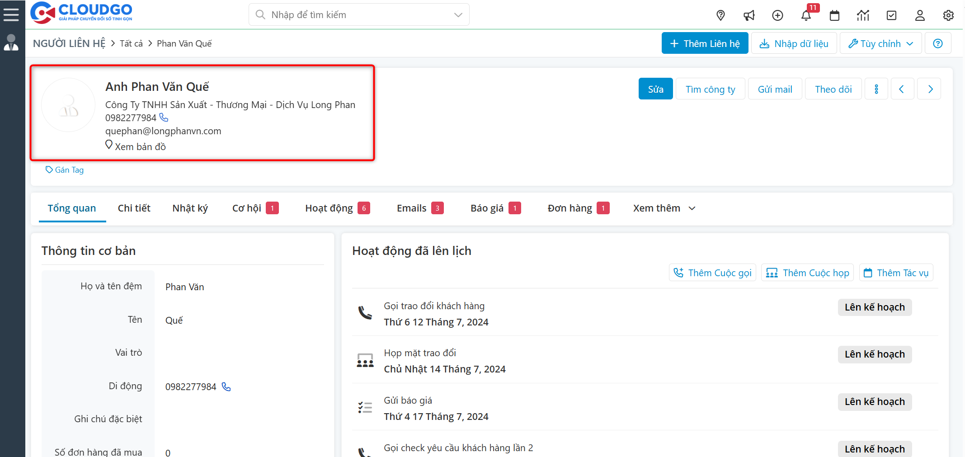Open the settings gear icon
The width and height of the screenshot is (965, 457).
pos(948,15)
